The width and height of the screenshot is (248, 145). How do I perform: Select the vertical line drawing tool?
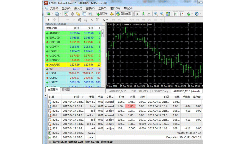tap(62, 20)
